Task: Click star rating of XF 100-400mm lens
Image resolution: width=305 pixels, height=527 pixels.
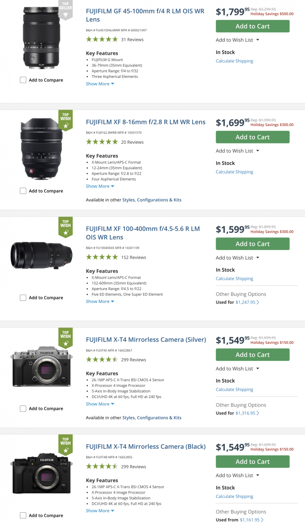Action: (102, 257)
